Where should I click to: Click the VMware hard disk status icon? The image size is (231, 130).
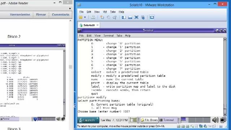[179, 126]
